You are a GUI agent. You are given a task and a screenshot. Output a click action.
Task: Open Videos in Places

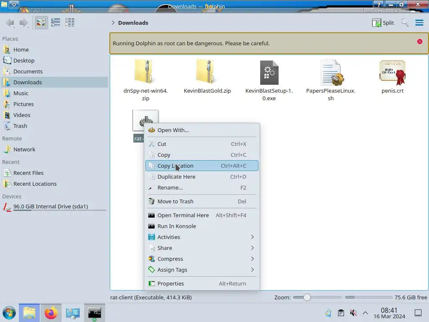54,115
